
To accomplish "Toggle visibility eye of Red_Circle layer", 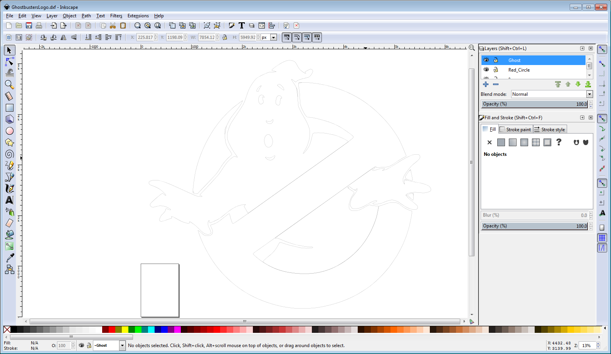I will click(x=486, y=70).
